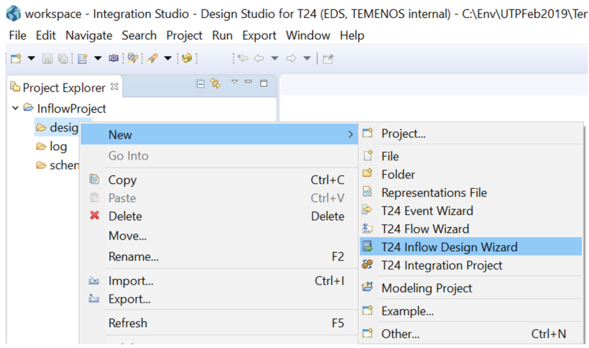Click Representations File in New submenu
Viewport: 589px width, 348px height.
tap(434, 193)
